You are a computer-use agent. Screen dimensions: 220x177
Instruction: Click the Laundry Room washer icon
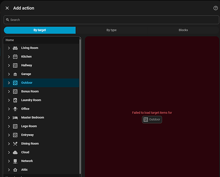tap(15, 100)
